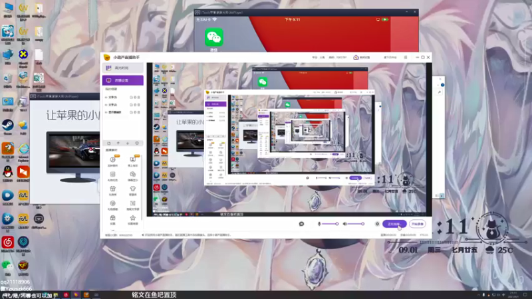Open the green WeChat desktop shortcut

pos(7,265)
